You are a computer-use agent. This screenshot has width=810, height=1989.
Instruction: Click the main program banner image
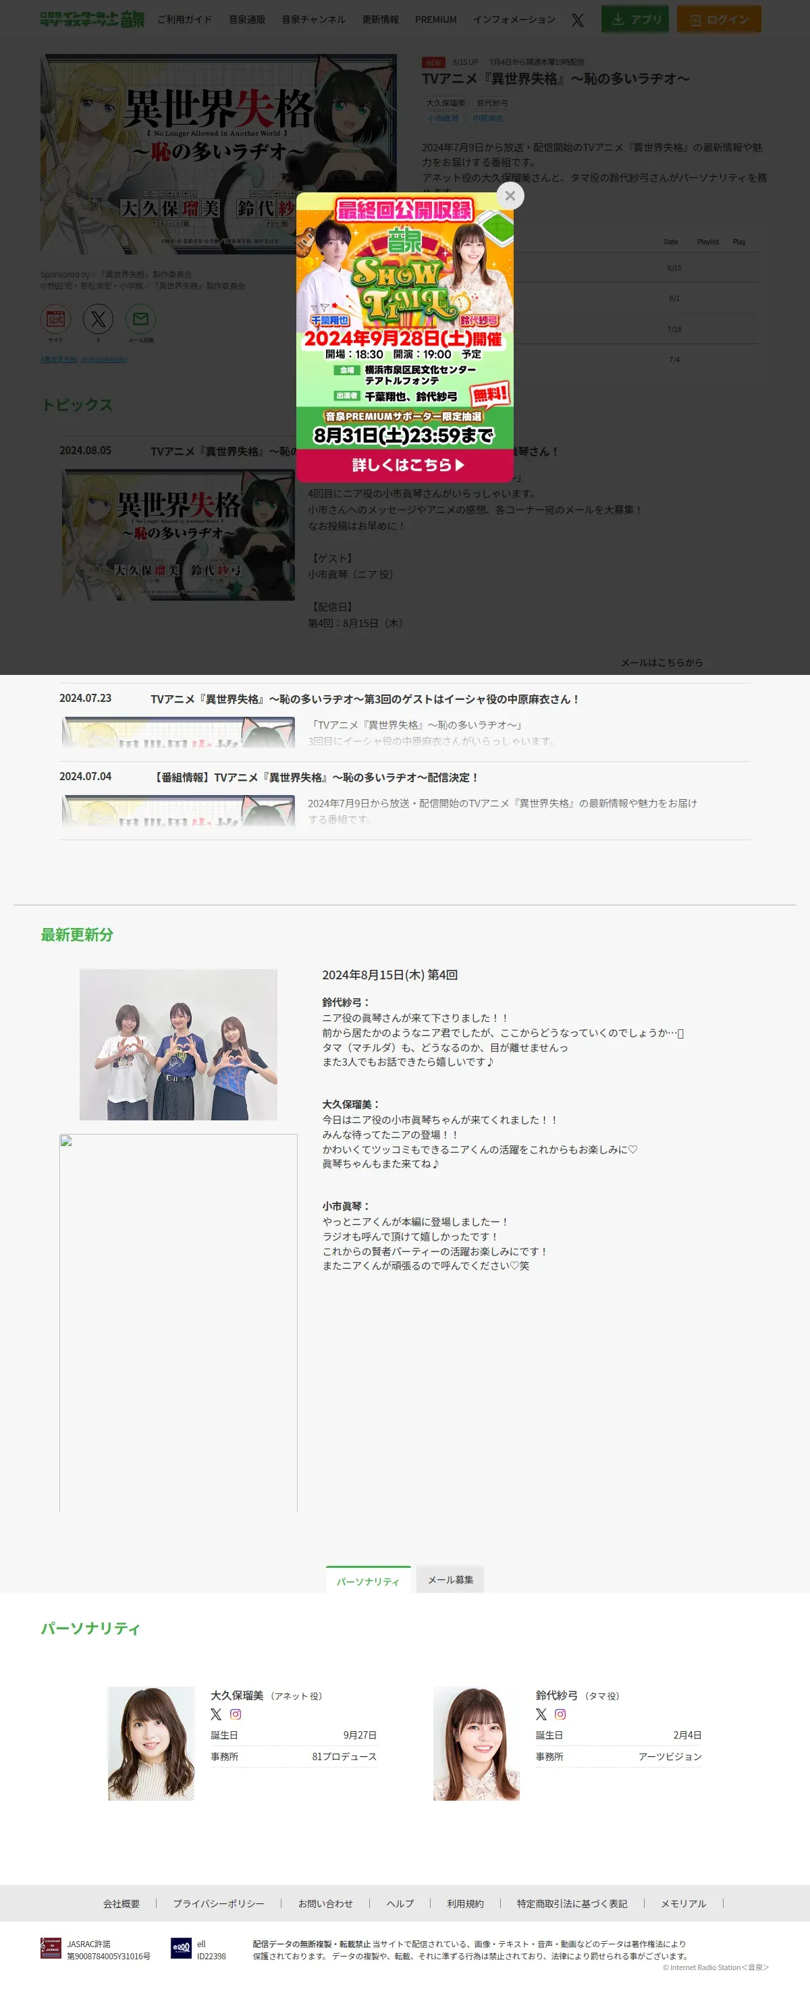pos(219,155)
